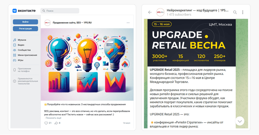Viewport: 259px width, 135px height.
Task: Click the 1PS.RU avatar in VK post
Action: (x=47, y=23)
